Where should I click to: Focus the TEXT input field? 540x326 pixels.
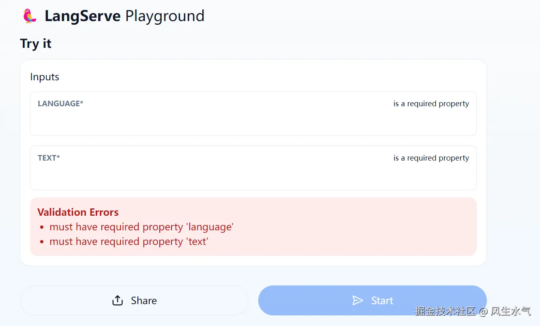tap(253, 168)
